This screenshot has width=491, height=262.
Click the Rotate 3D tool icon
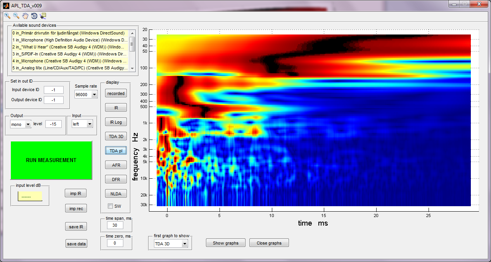[34, 16]
